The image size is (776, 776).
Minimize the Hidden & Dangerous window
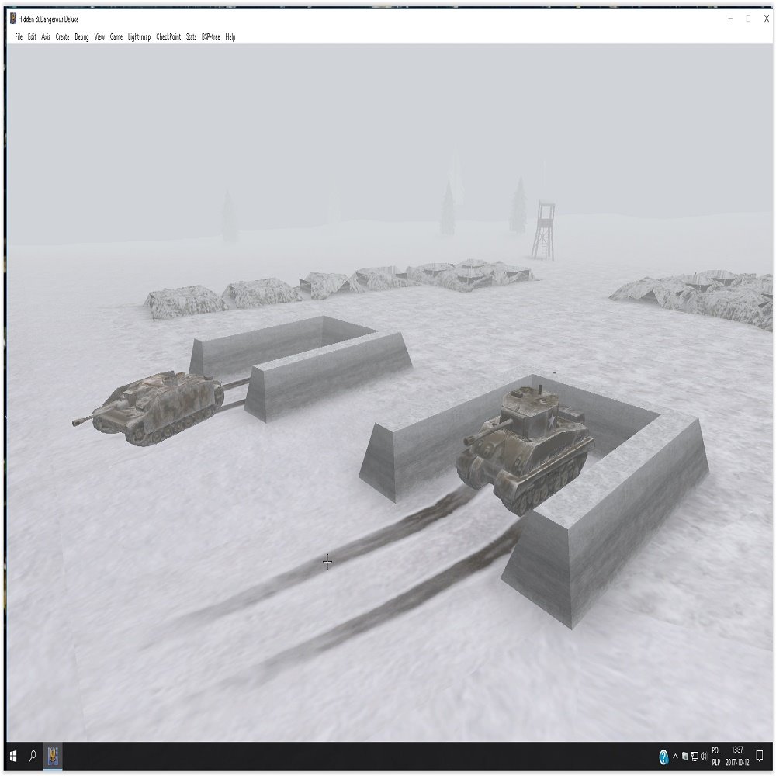click(x=730, y=19)
